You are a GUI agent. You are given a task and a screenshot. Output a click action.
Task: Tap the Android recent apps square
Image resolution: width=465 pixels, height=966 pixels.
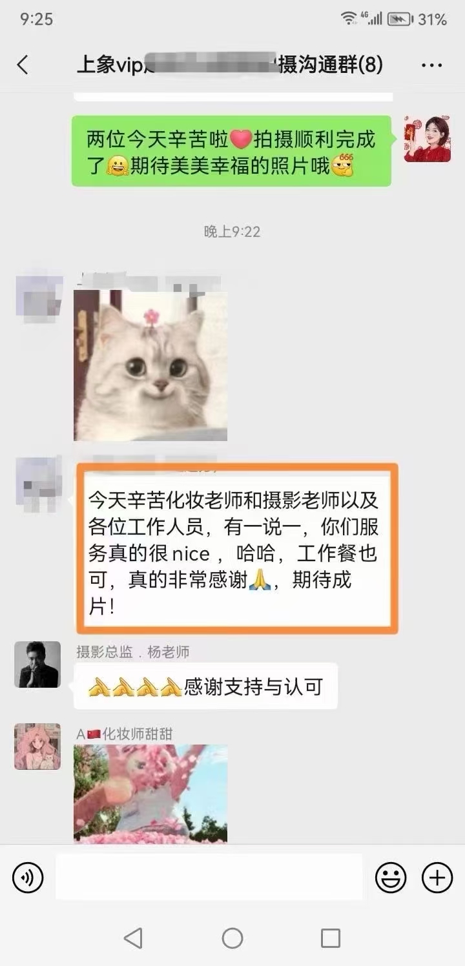(x=331, y=938)
